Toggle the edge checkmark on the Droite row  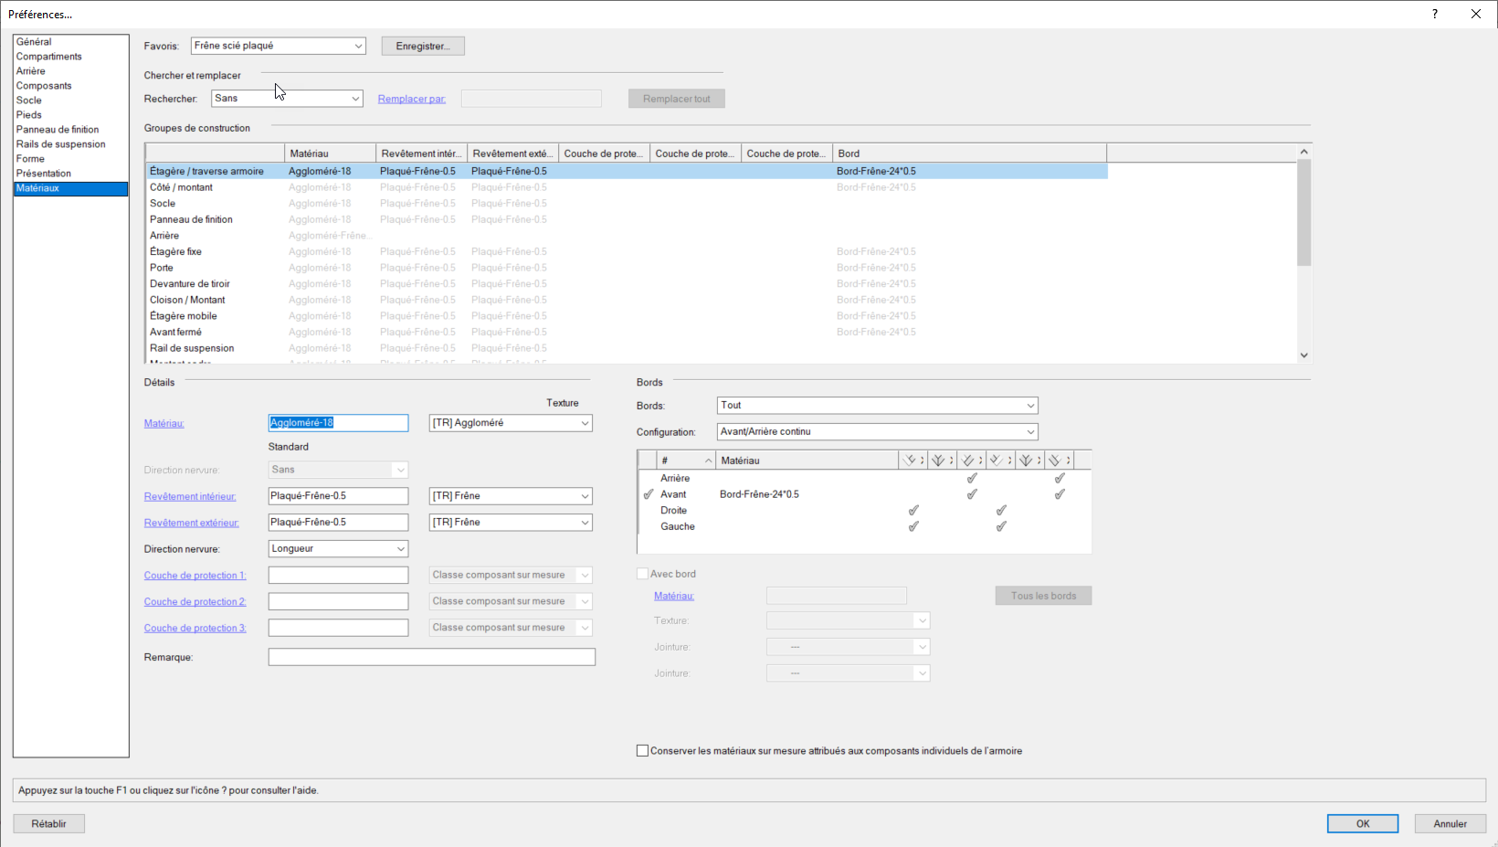pyautogui.click(x=913, y=510)
